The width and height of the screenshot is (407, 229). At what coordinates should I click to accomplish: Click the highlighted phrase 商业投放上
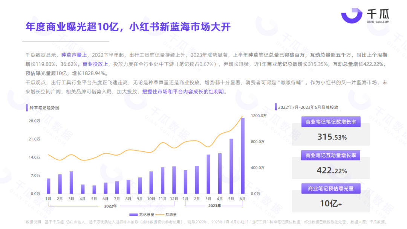(95, 64)
